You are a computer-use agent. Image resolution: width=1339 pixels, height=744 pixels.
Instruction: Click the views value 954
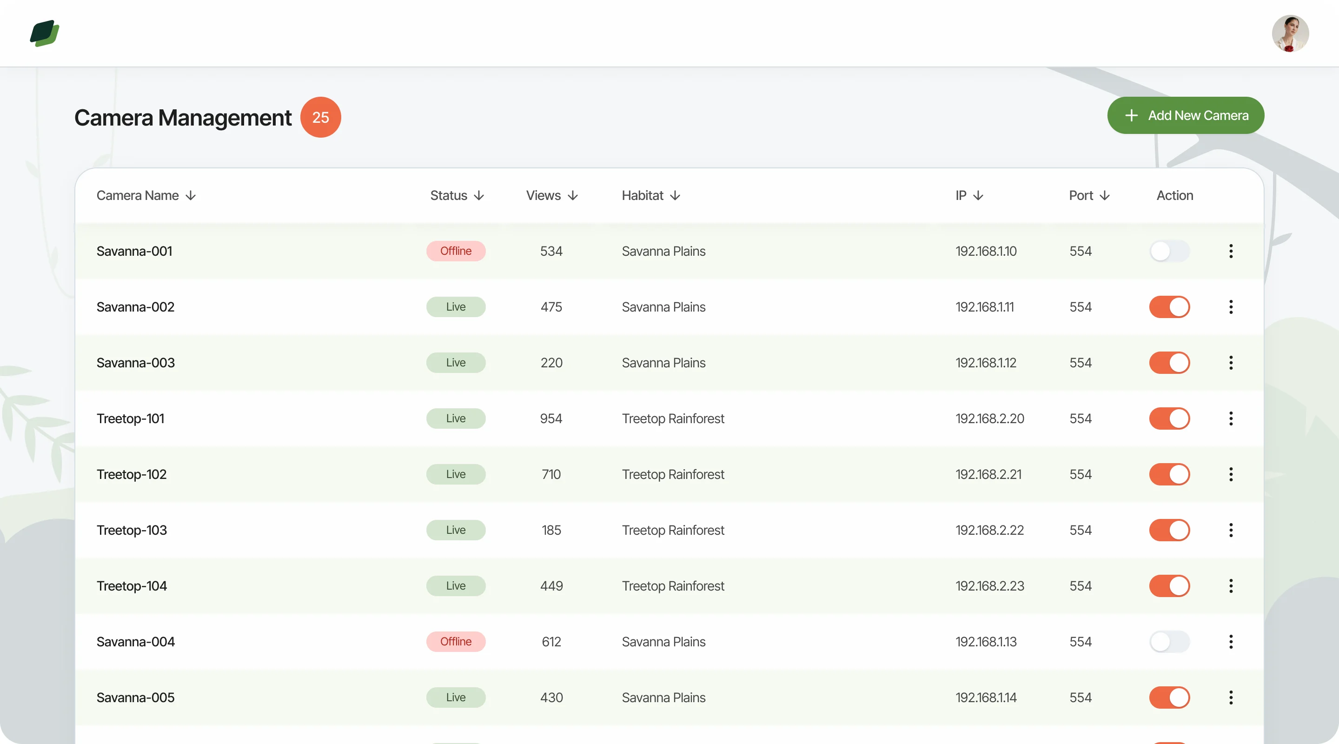[x=551, y=418]
